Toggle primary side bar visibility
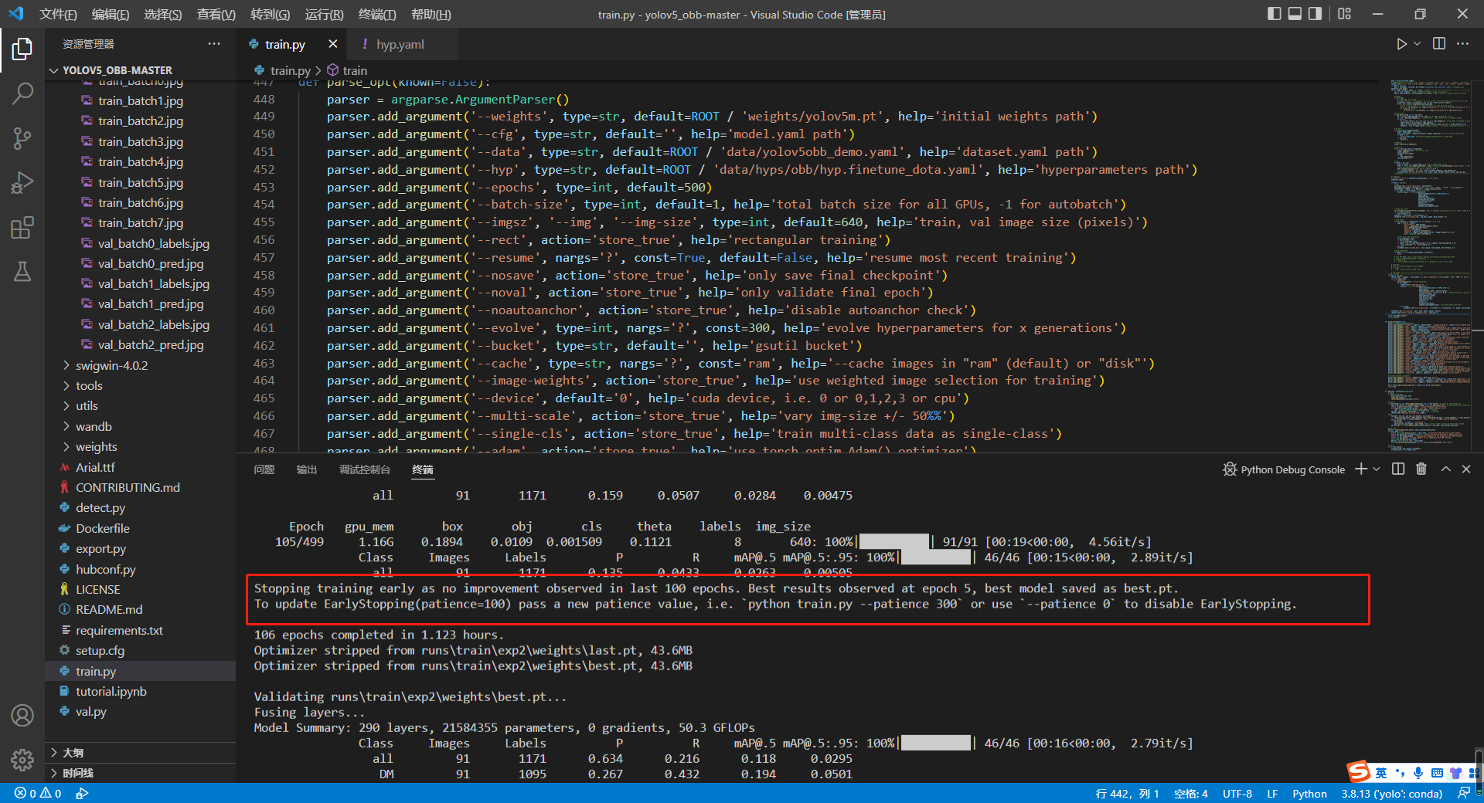 point(1275,14)
